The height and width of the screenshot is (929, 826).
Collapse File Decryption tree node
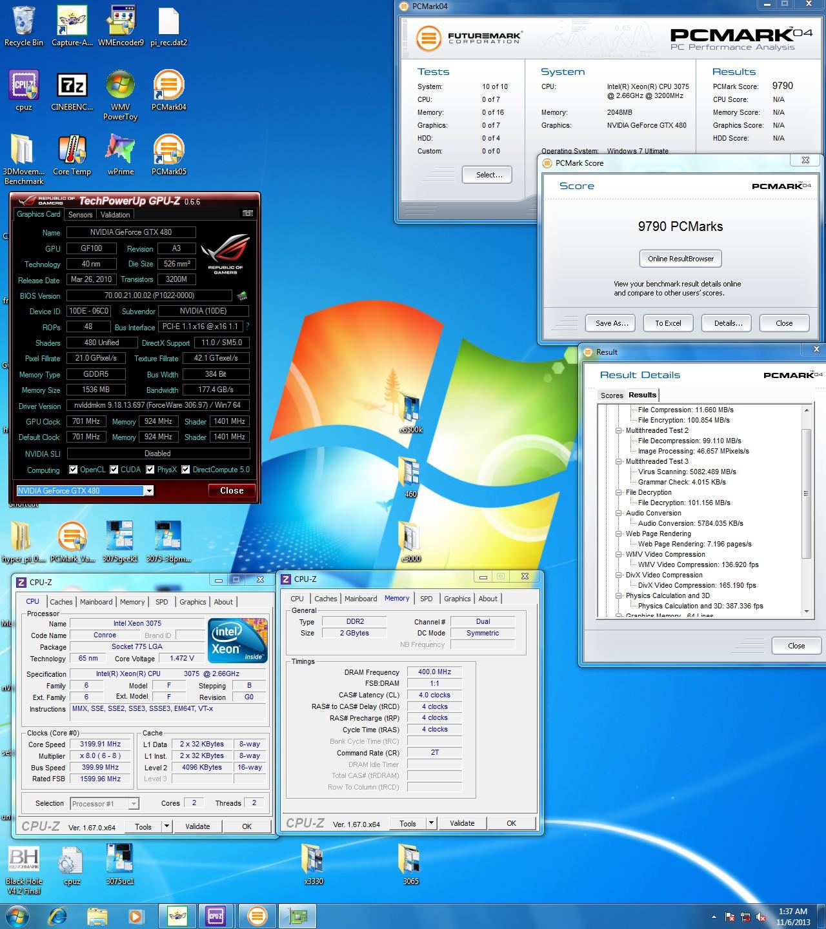(618, 492)
